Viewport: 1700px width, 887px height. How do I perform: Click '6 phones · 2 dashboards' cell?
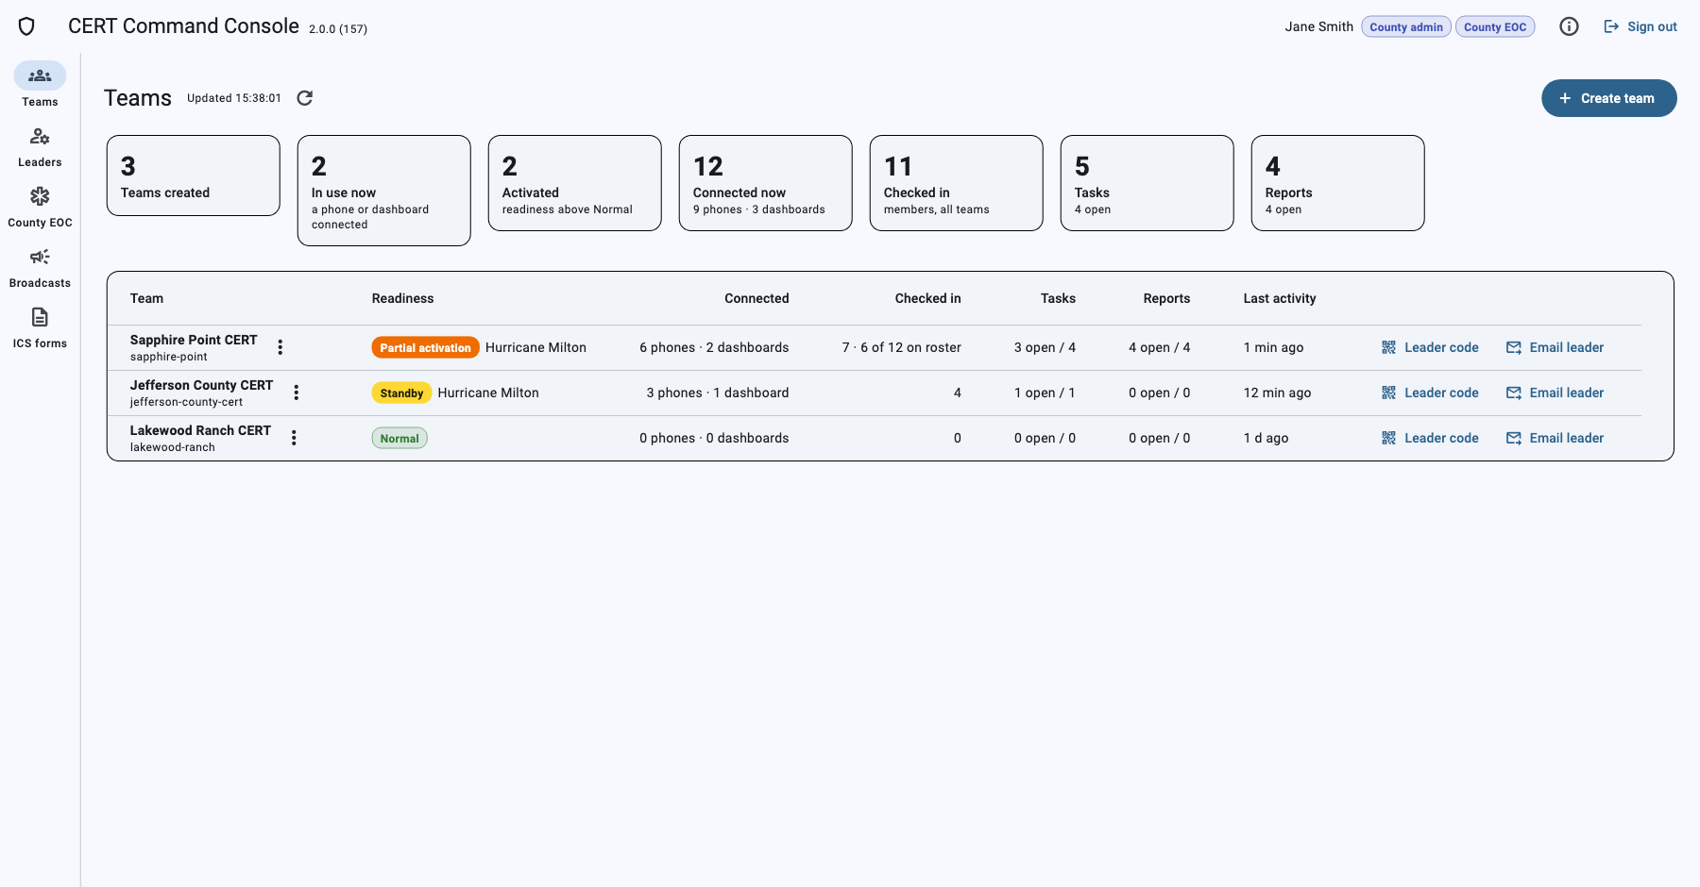pos(714,347)
